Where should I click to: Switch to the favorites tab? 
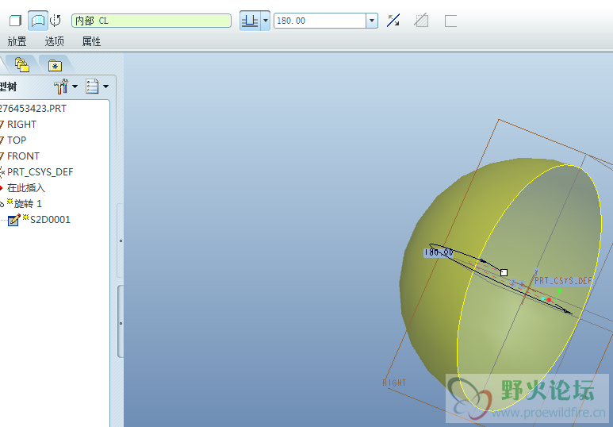pyautogui.click(x=56, y=65)
